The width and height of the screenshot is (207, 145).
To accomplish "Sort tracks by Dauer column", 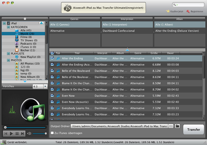I will tap(170, 53).
